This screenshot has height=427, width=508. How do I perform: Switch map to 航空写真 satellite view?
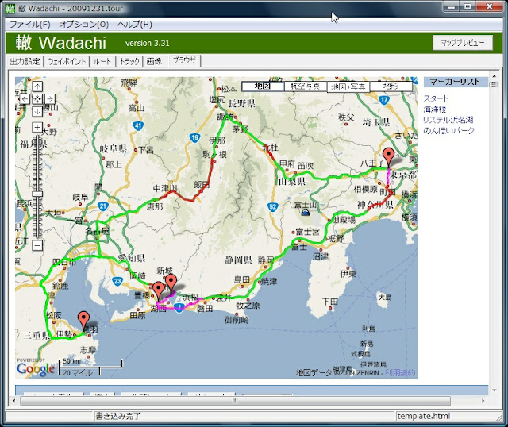(x=305, y=87)
